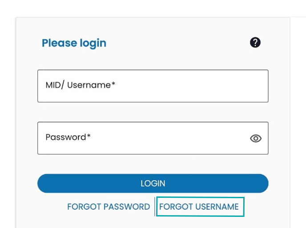Click the MID/ Username input field

point(153,86)
